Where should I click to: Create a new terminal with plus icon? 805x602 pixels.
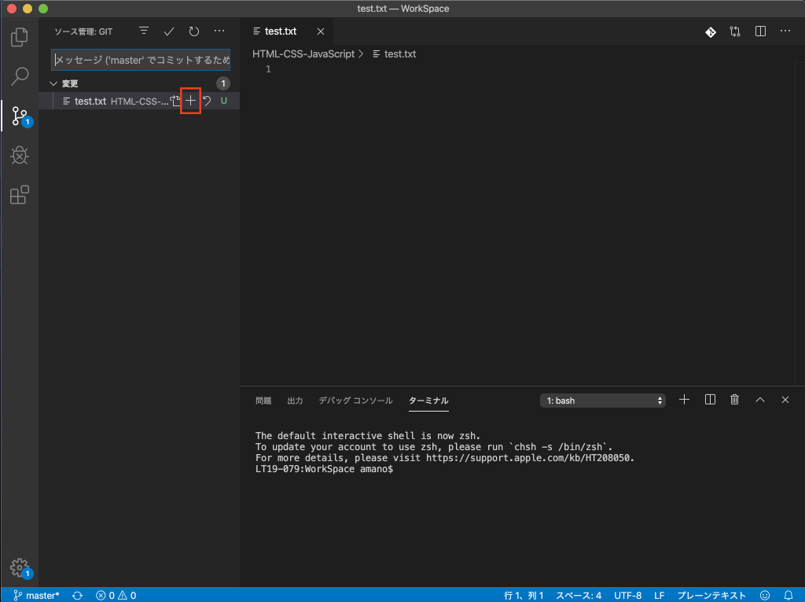coord(685,400)
